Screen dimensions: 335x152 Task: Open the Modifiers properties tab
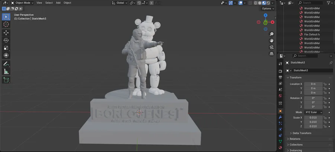[281, 117]
